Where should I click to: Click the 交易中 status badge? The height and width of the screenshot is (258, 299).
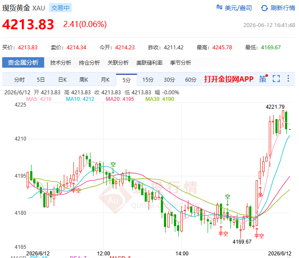coord(60,8)
